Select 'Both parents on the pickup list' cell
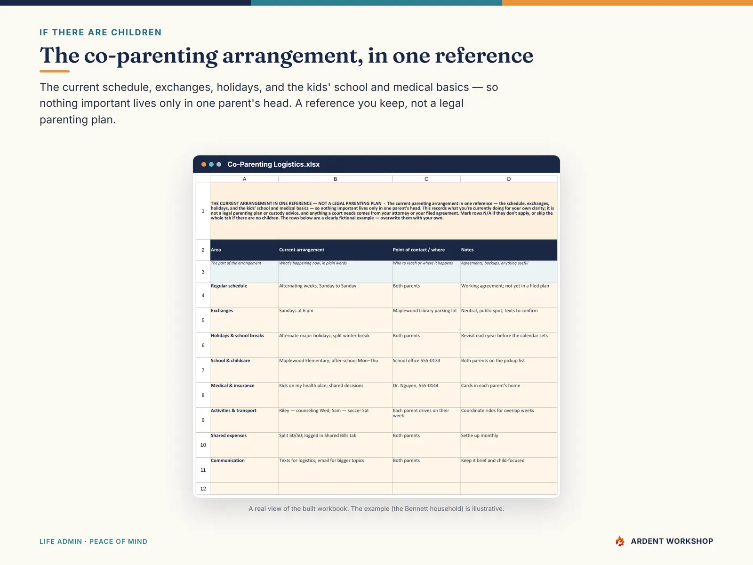753x565 pixels. tap(509, 370)
